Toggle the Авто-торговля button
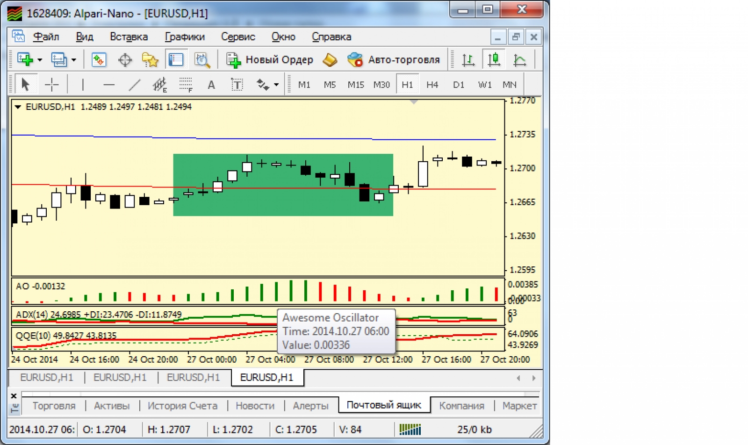Image resolution: width=748 pixels, height=445 pixels. [x=394, y=60]
